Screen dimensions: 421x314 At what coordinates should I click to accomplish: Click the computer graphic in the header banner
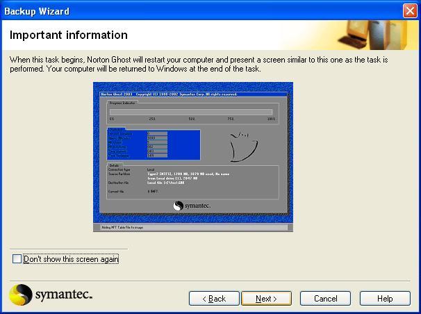pos(372,35)
